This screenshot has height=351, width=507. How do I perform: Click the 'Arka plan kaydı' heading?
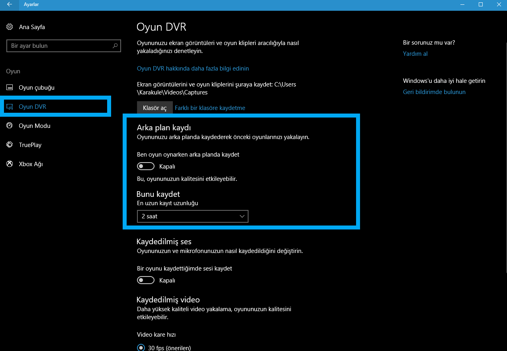(164, 128)
